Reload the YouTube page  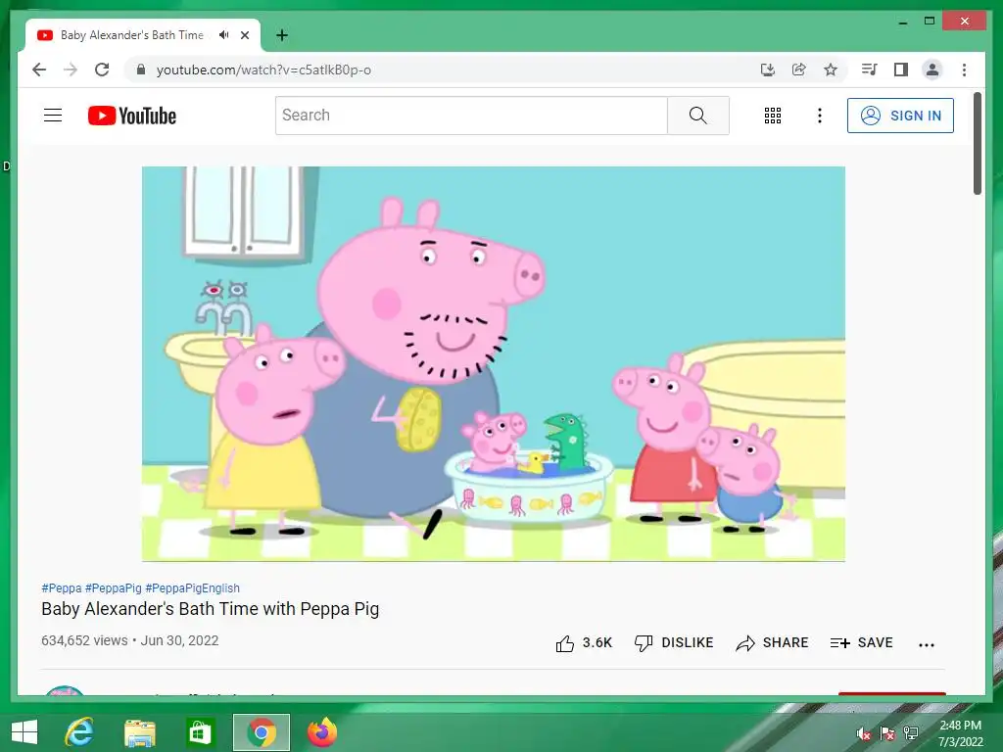tap(102, 70)
